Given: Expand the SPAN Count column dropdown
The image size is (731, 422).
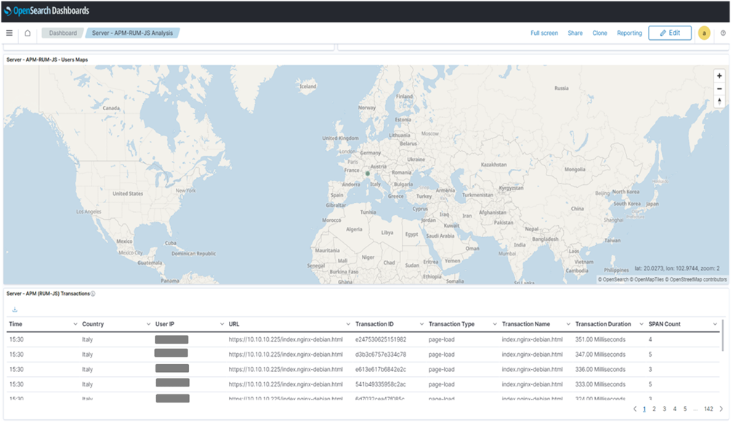Looking at the screenshot, I should pos(715,324).
